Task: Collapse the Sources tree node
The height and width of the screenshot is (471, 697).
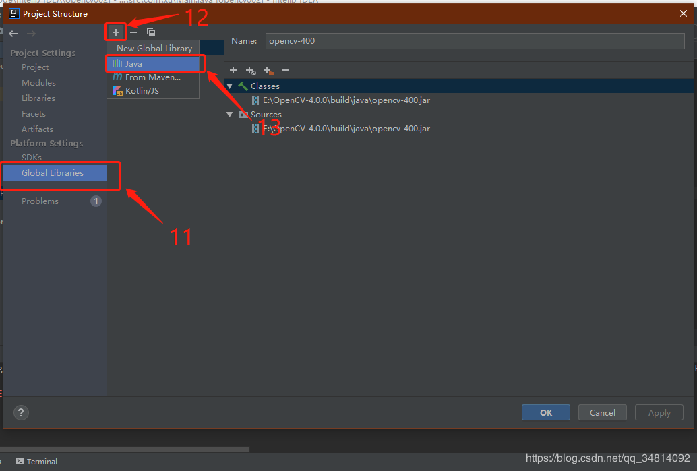Action: point(230,114)
